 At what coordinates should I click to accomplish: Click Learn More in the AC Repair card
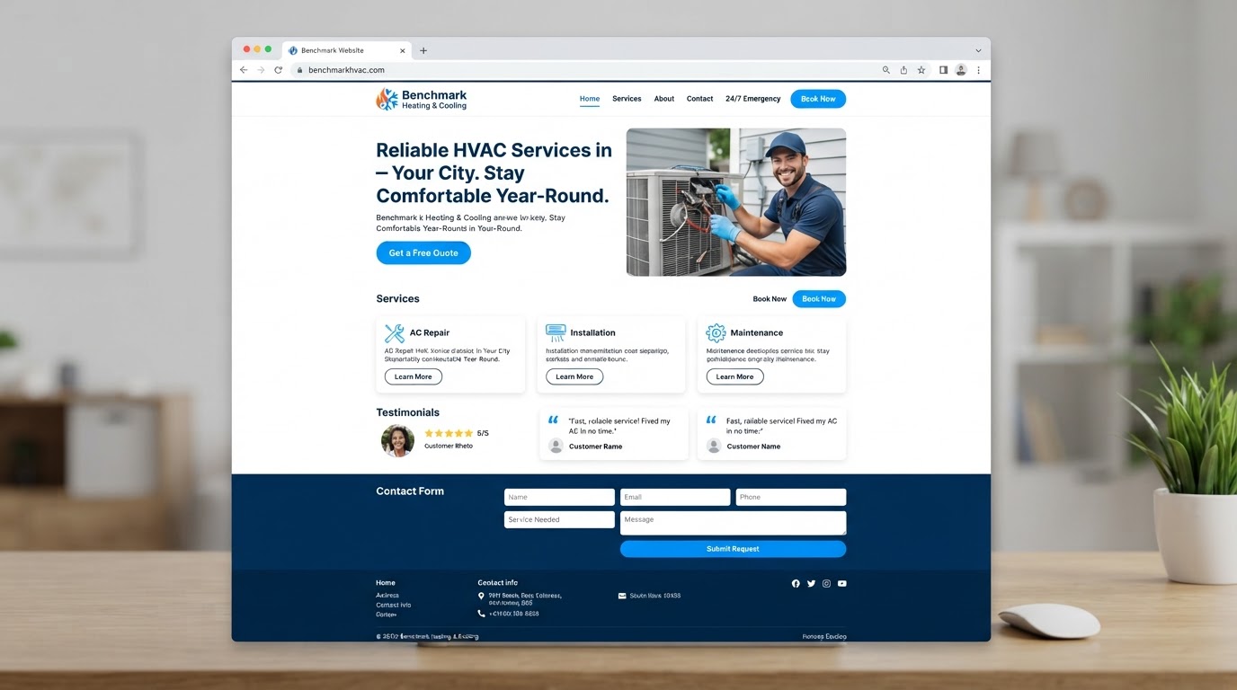coord(414,377)
